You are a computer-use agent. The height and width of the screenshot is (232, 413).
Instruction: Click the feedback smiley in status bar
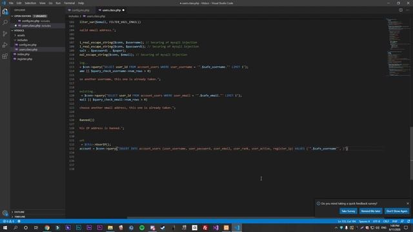(402, 221)
